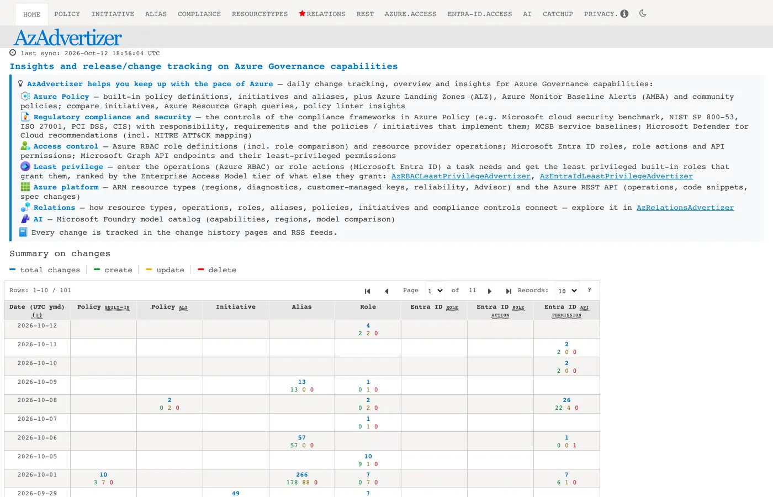Toggle the update legend entry
Image resolution: width=773 pixels, height=497 pixels.
[165, 270]
